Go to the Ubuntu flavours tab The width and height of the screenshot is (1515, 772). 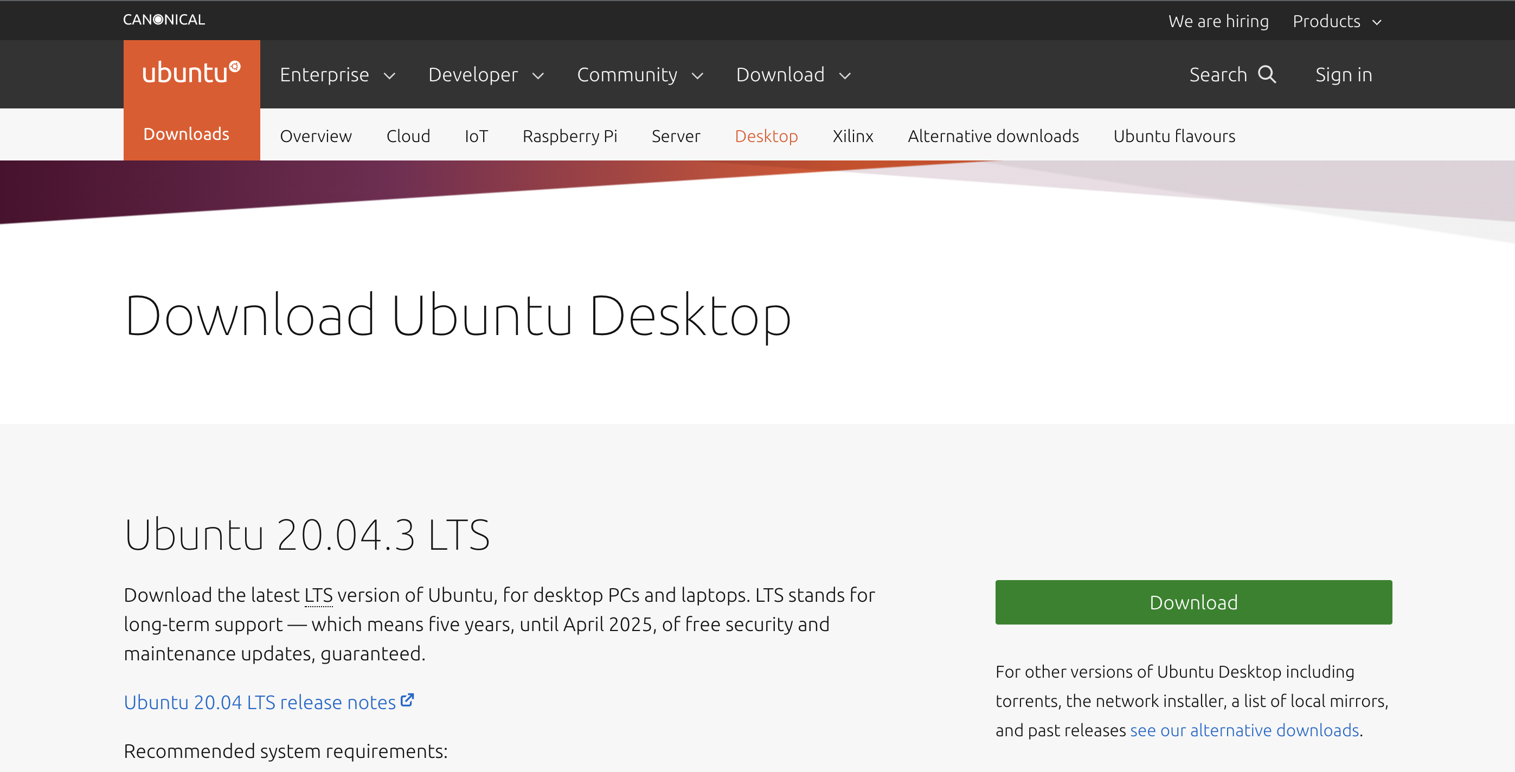click(x=1174, y=136)
